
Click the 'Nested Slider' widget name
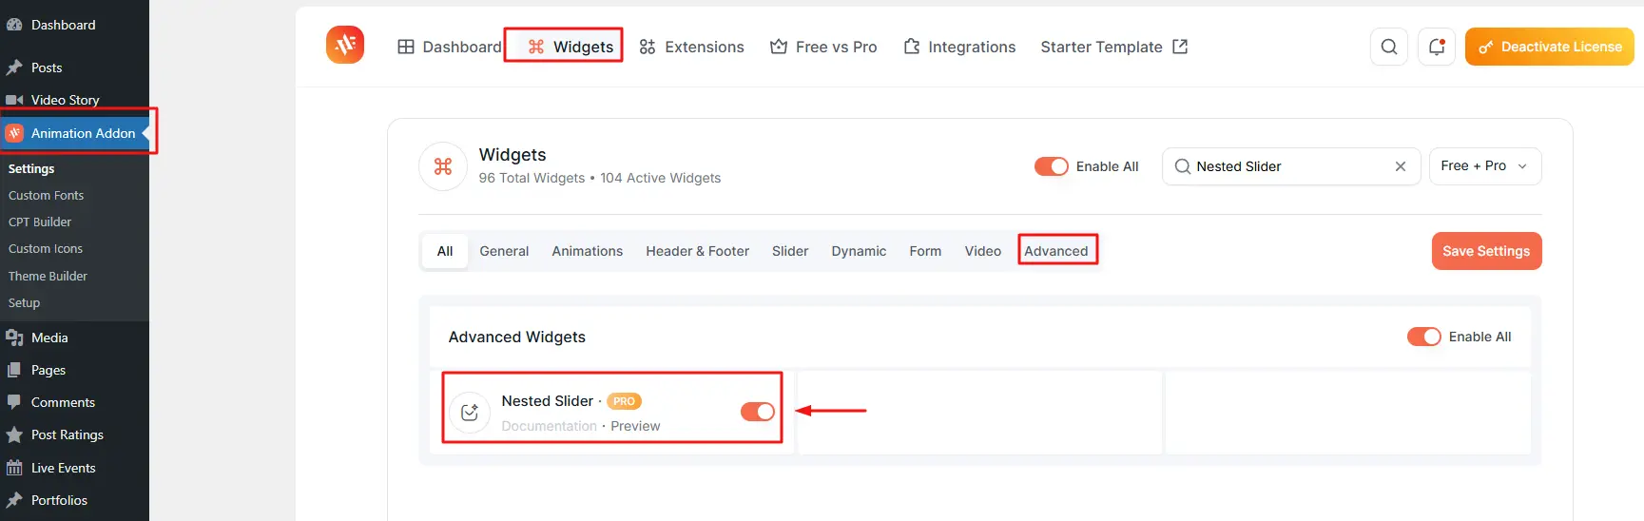(547, 401)
